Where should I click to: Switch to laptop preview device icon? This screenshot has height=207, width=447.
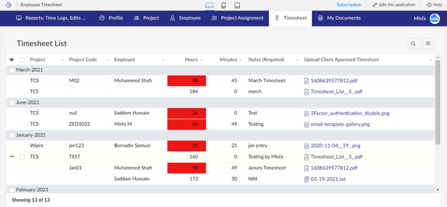(209, 5)
